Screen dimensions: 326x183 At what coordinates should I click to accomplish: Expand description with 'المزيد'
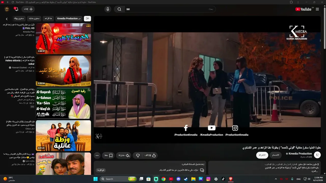click(x=315, y=171)
